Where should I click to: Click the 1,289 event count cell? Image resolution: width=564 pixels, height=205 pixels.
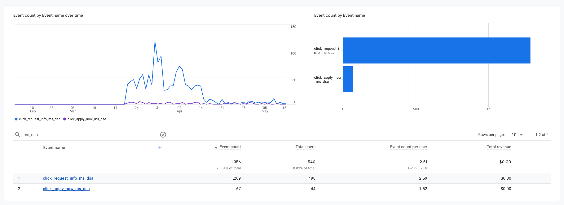[x=236, y=178]
